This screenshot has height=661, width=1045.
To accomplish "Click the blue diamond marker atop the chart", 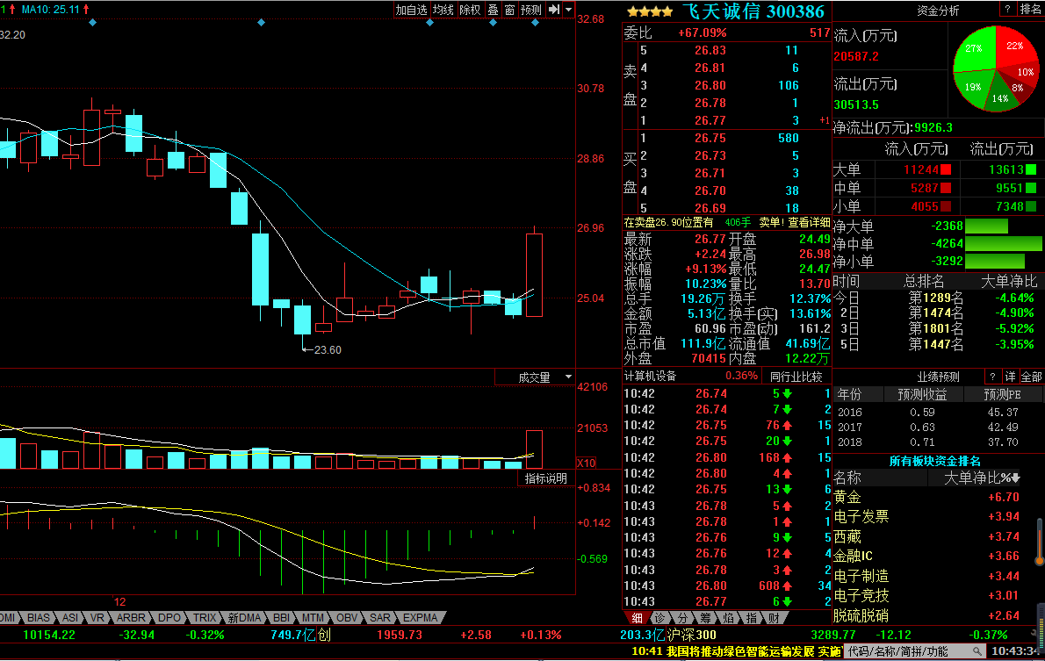I will [x=261, y=22].
